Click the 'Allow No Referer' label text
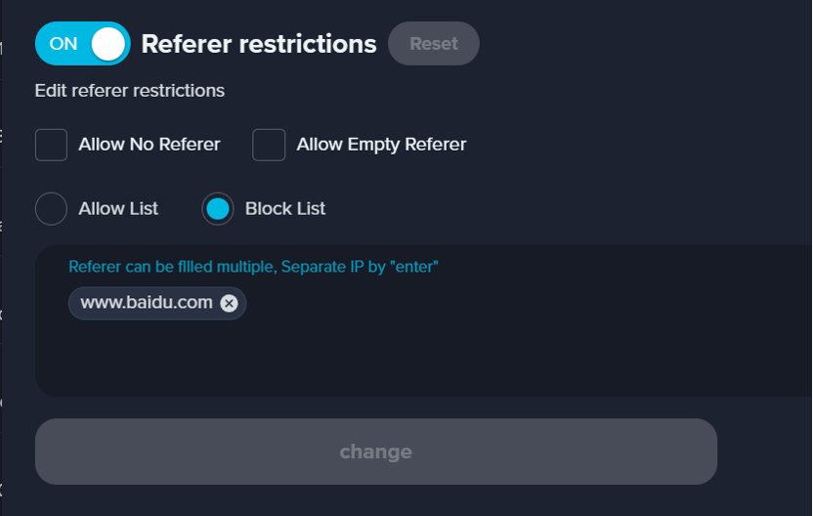The image size is (813, 516). [150, 145]
